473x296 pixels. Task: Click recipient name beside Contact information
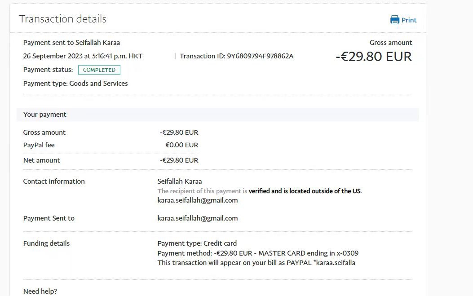coord(180,181)
